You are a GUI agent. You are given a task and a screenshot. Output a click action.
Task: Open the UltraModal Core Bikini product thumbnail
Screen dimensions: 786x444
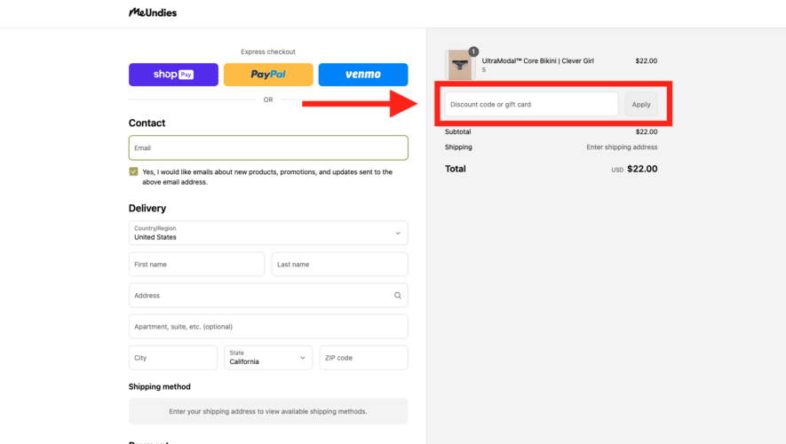460,65
